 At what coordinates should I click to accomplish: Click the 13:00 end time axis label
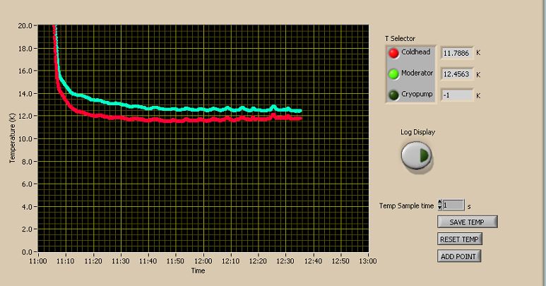(x=368, y=261)
